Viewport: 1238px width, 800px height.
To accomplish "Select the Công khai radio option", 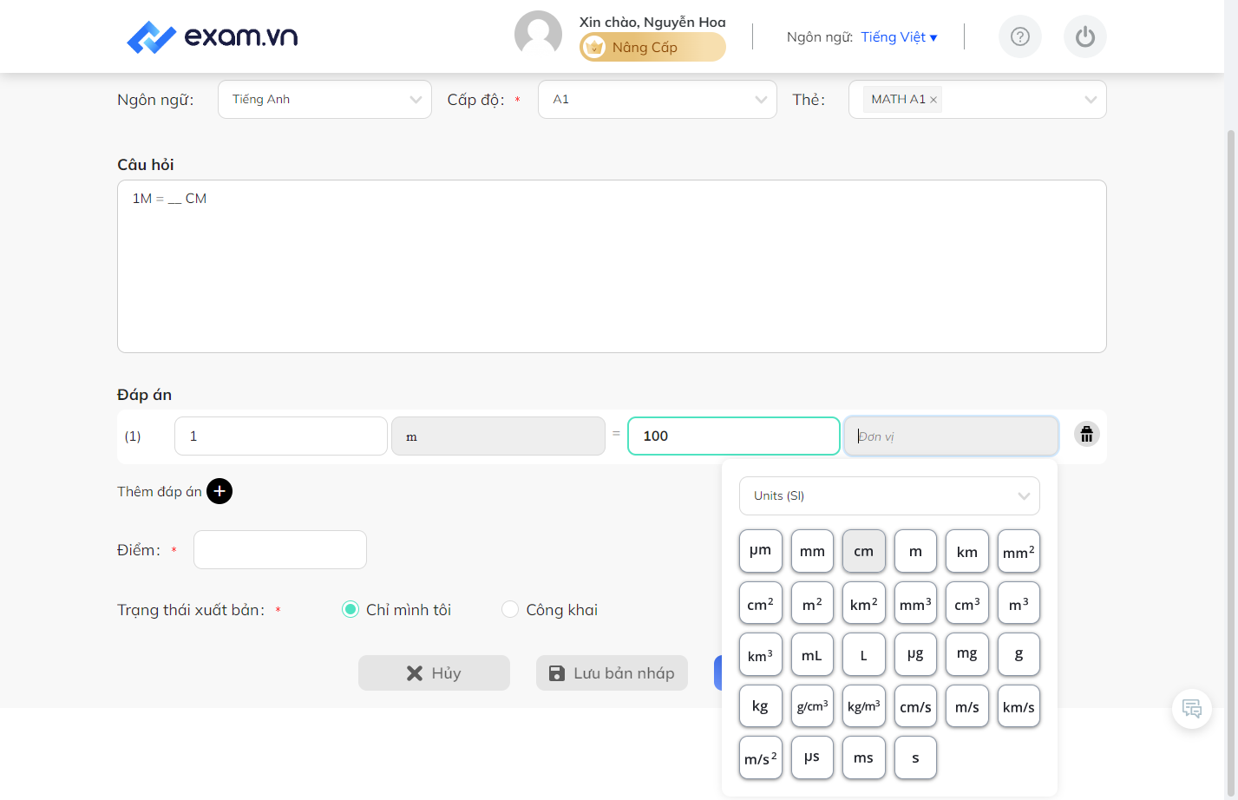I will [510, 609].
